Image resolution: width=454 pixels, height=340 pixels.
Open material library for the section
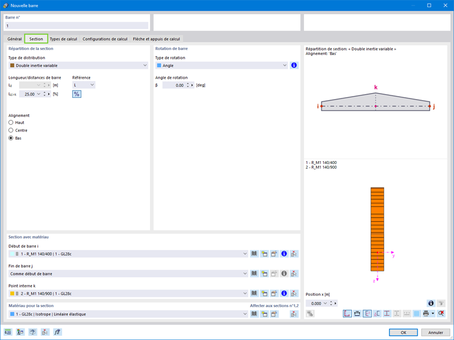(254, 314)
